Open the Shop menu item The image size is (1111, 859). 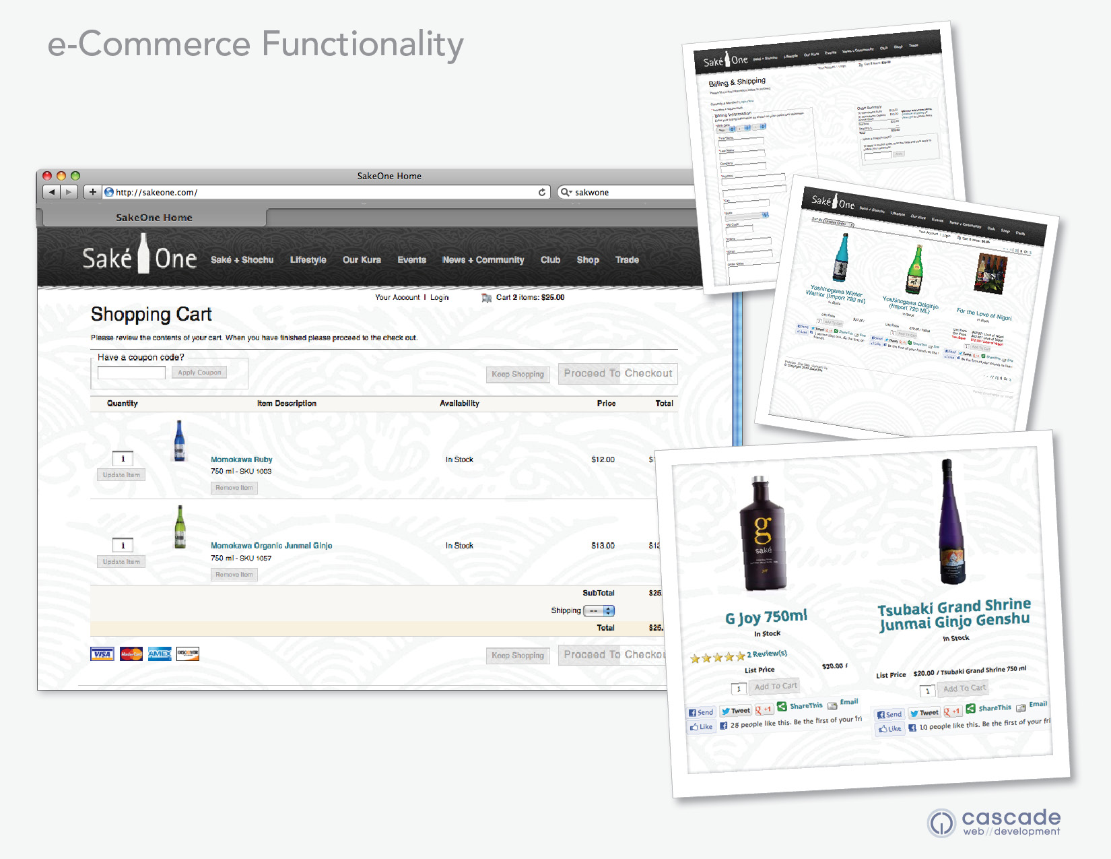tap(588, 260)
